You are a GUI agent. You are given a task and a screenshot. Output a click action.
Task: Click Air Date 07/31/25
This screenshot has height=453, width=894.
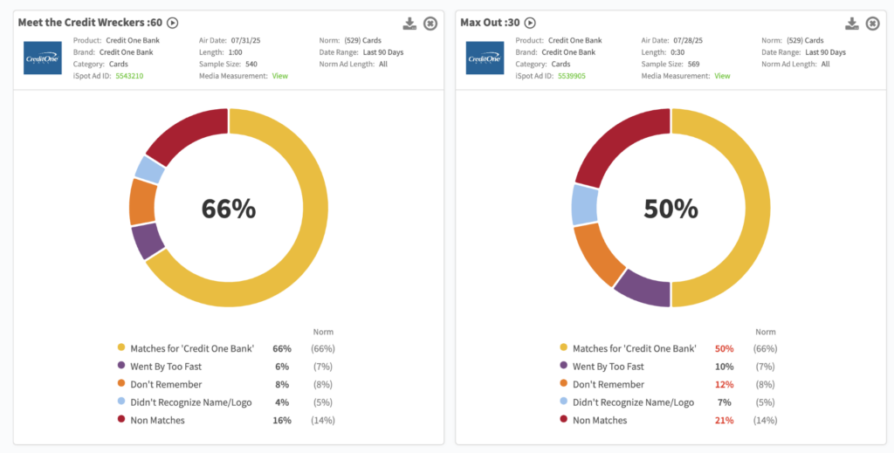[245, 40]
